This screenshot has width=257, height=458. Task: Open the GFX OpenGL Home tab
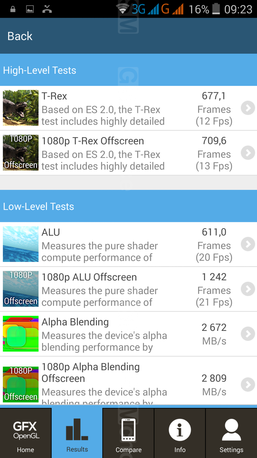tap(25, 433)
